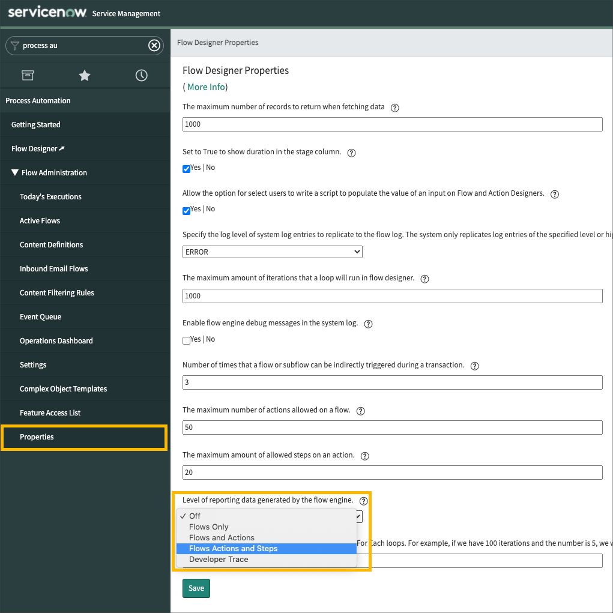Click the Save button
The width and height of the screenshot is (613, 613).
point(196,588)
